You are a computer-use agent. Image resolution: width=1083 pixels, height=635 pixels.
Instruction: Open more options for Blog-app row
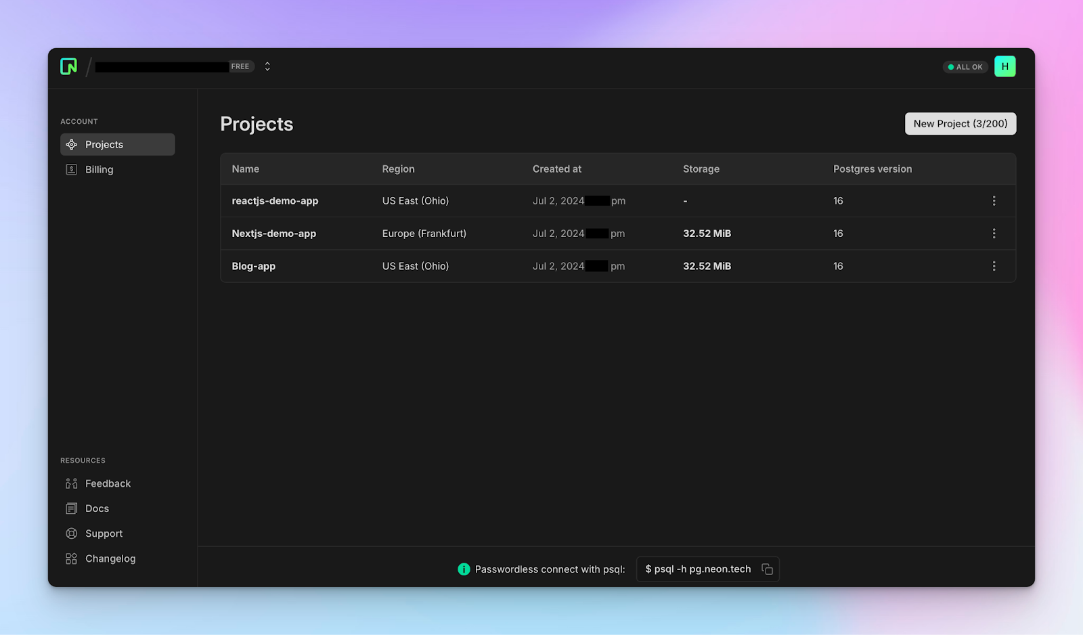994,266
